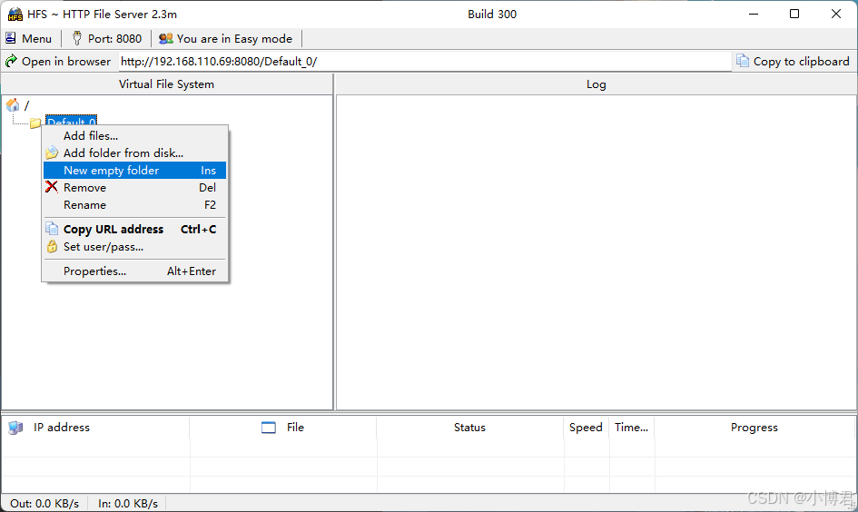
Task: Select 'Copy URL address' menu item
Action: click(134, 229)
